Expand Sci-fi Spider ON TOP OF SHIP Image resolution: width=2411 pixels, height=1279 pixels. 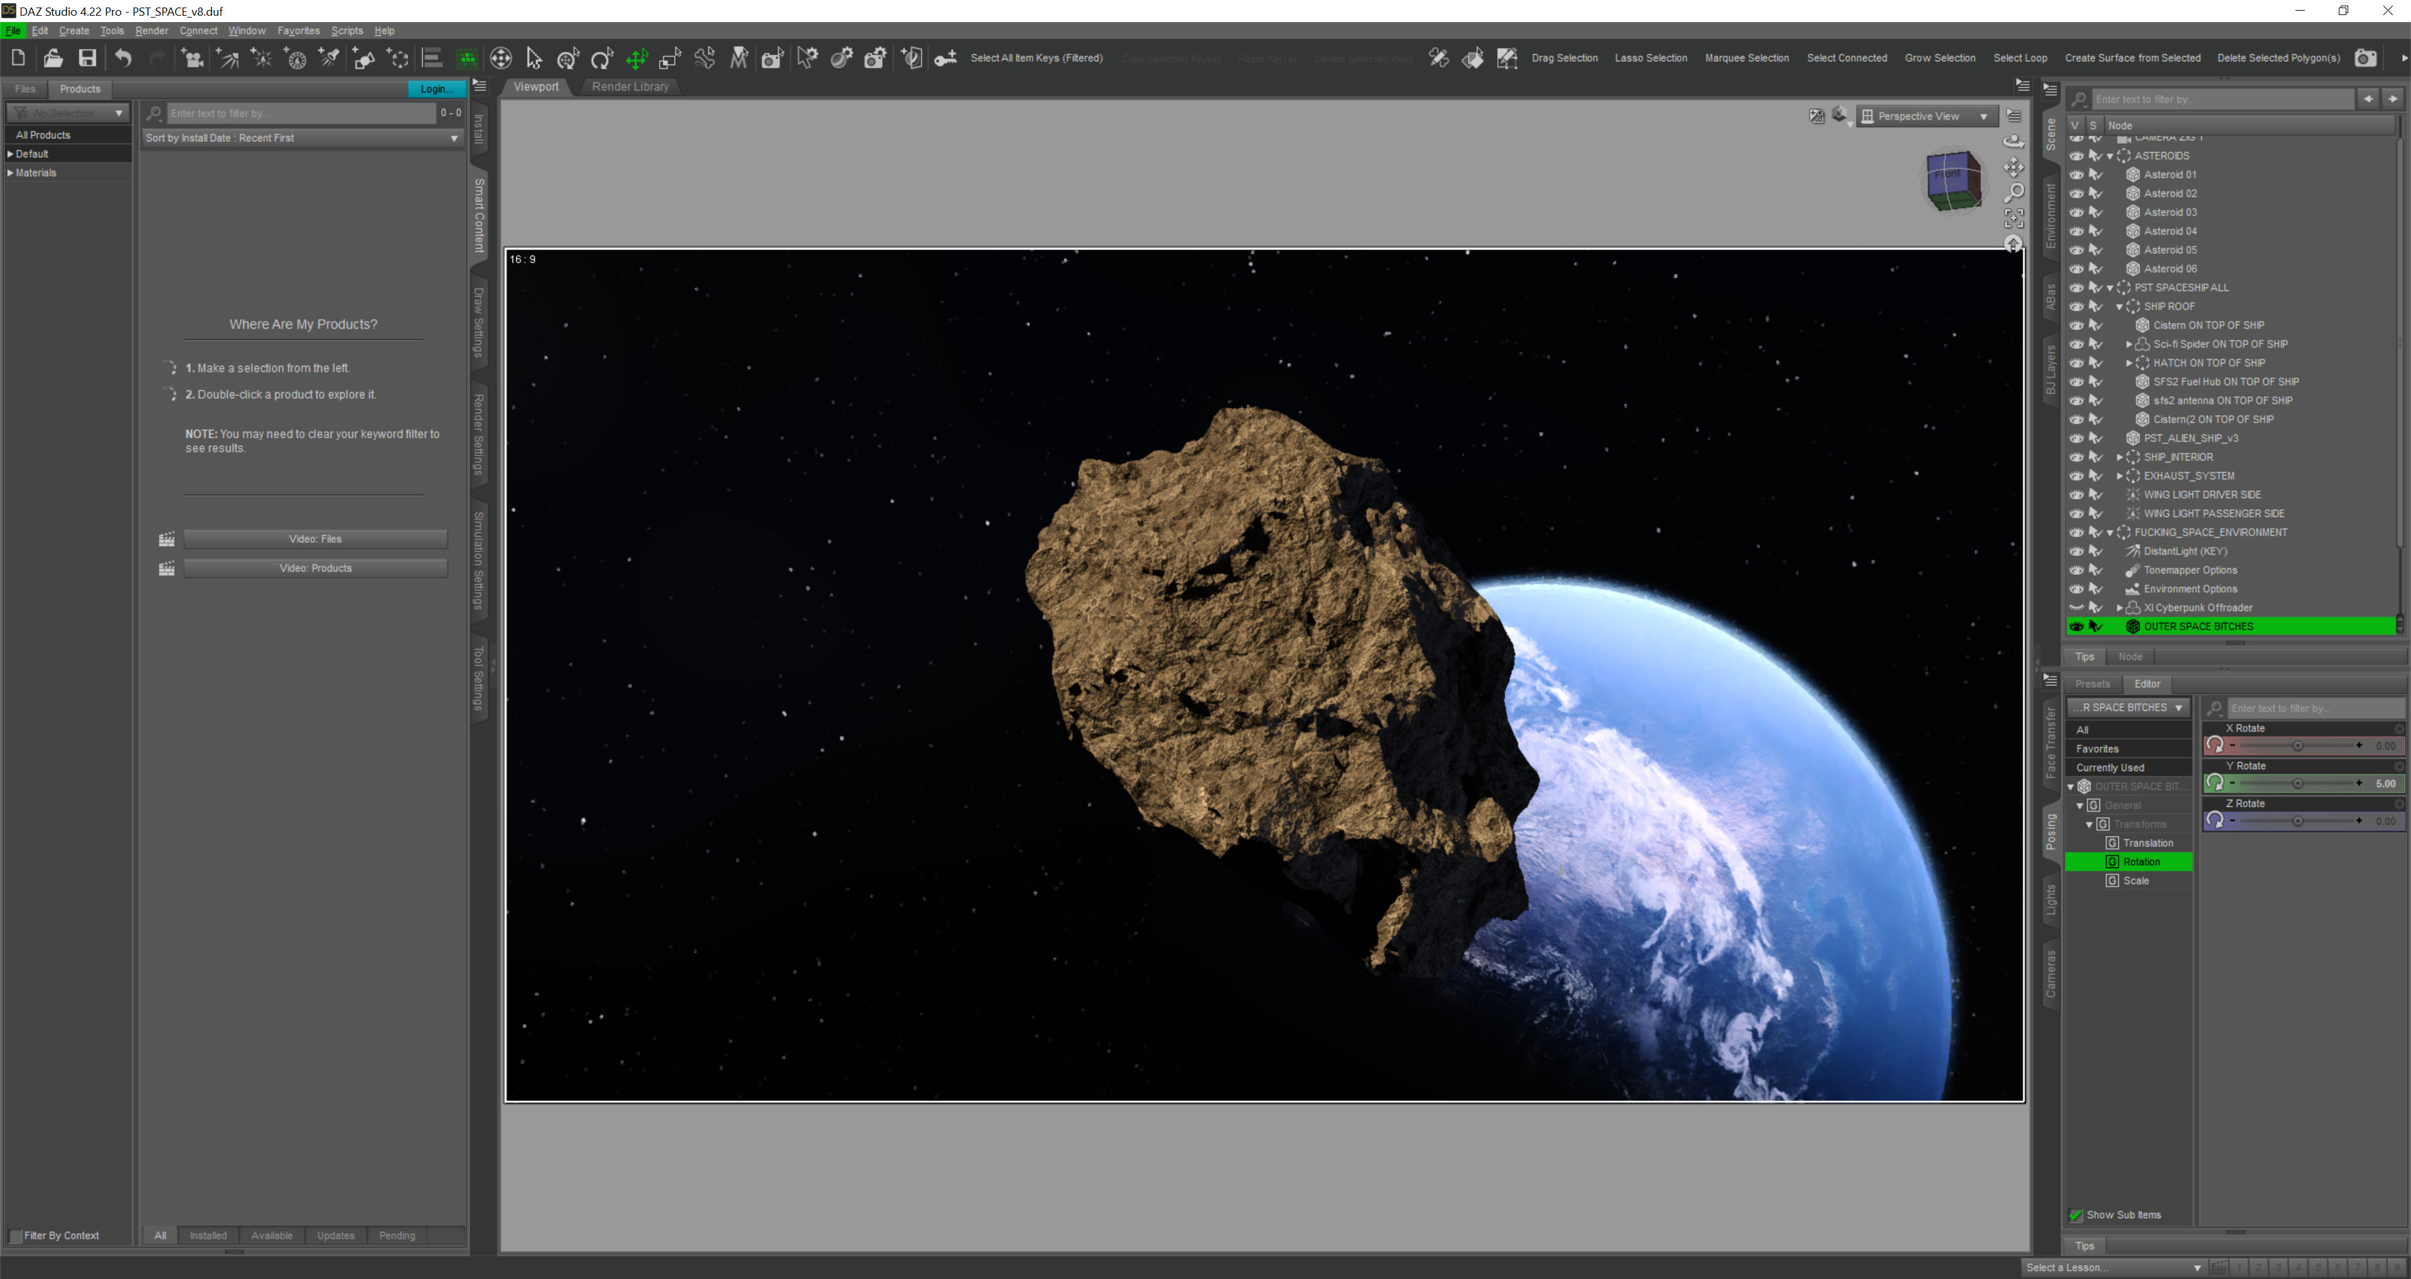point(2128,345)
